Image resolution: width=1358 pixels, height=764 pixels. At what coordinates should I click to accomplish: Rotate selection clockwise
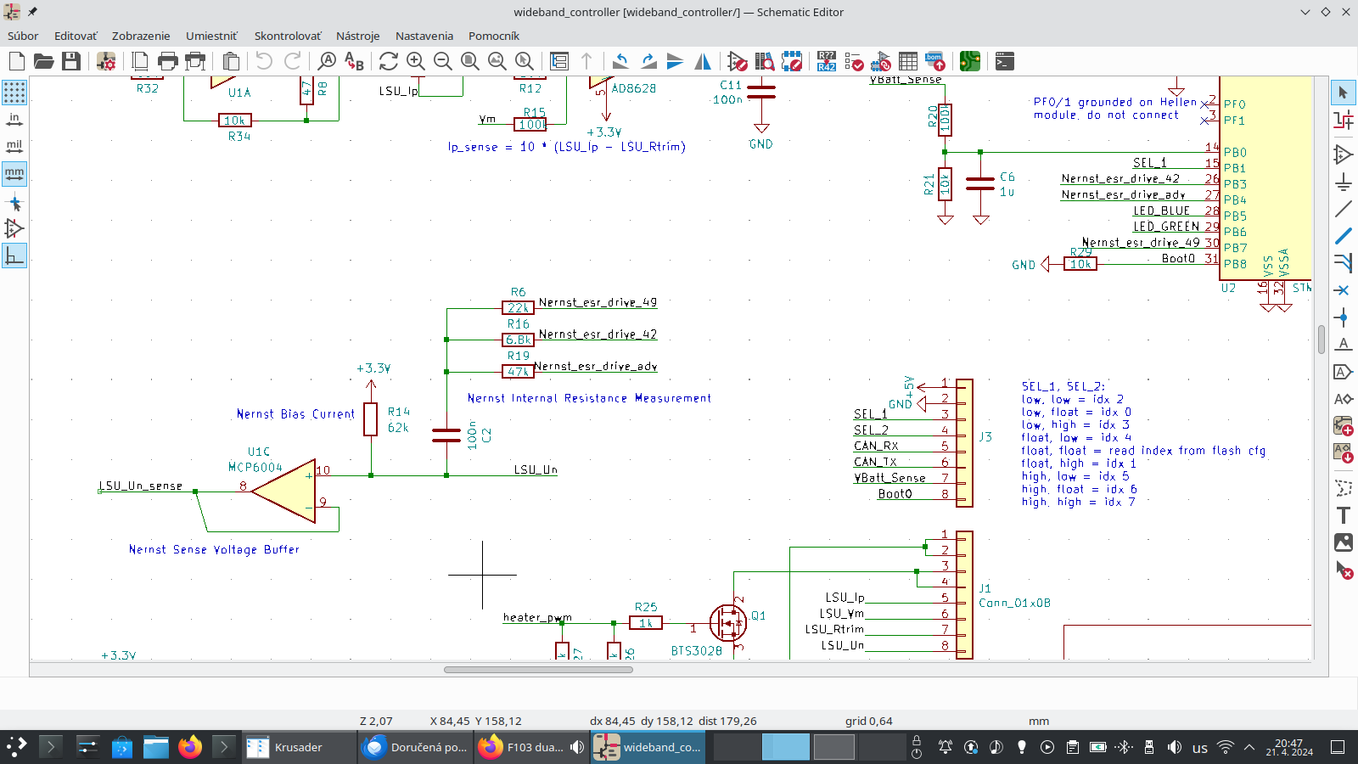[x=648, y=61]
